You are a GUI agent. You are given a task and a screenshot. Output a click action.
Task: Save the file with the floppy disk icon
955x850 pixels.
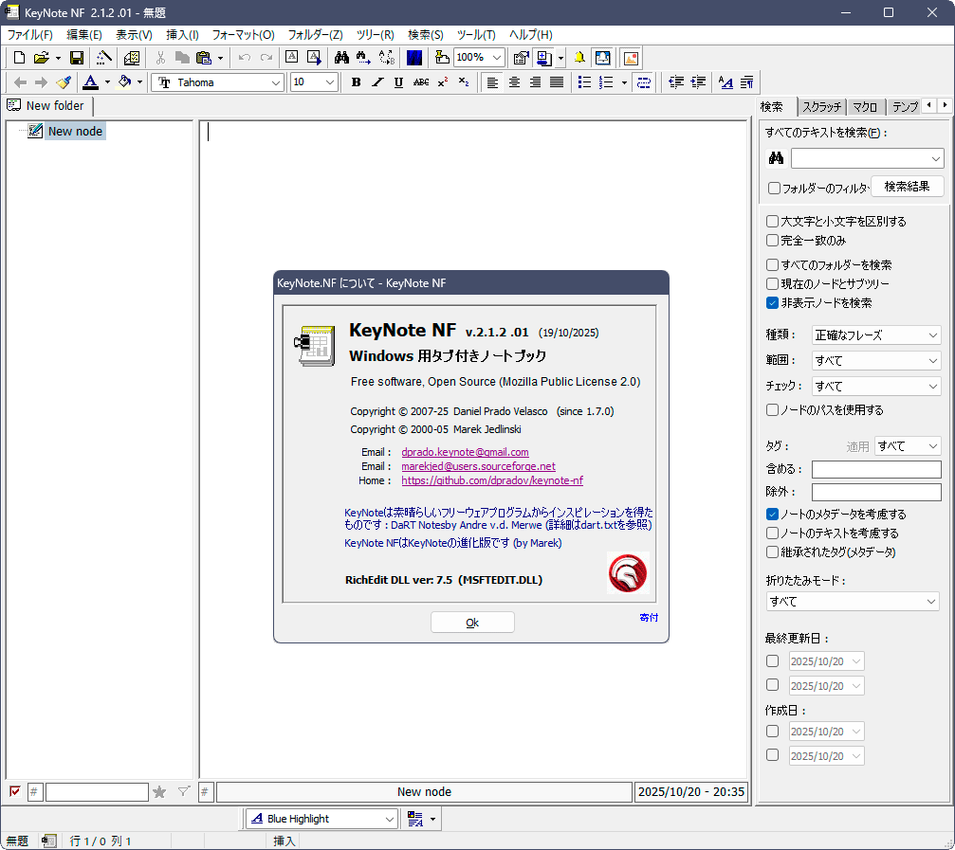(x=77, y=58)
